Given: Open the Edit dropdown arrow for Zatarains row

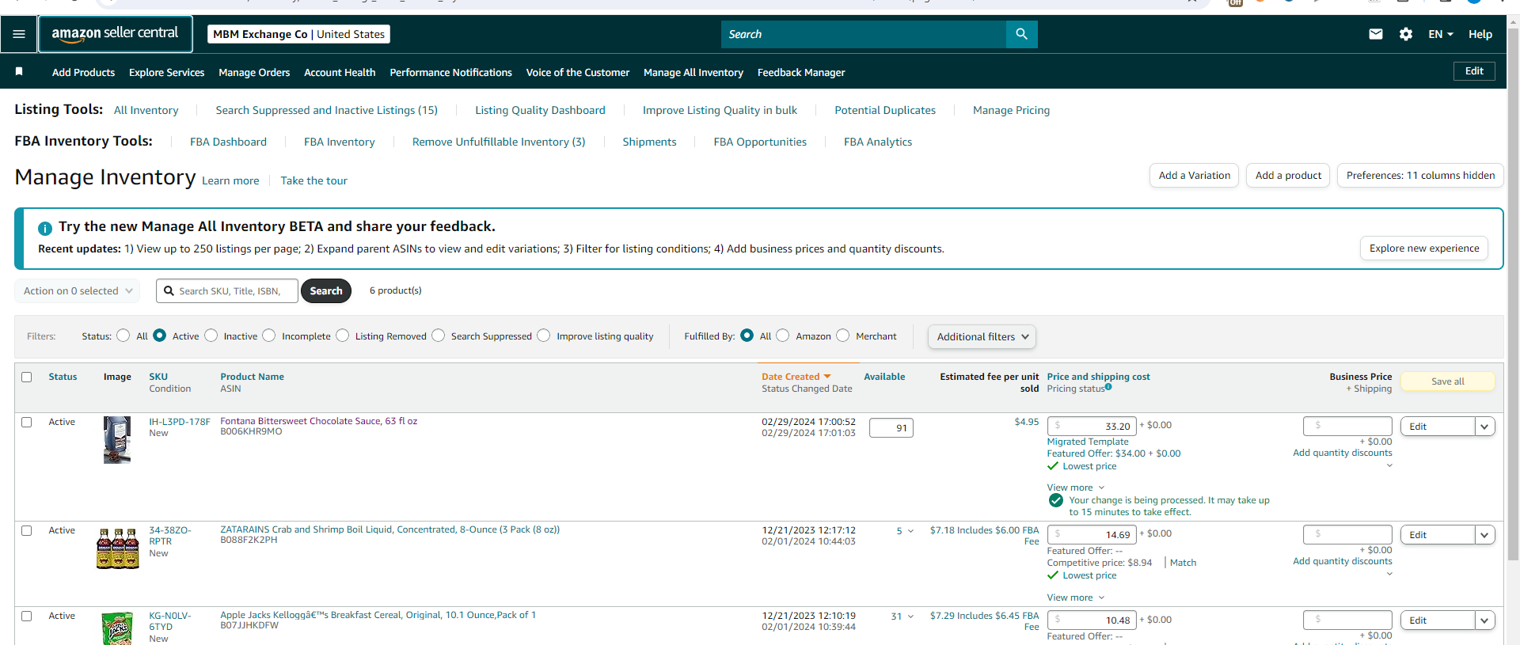Looking at the screenshot, I should pos(1484,535).
